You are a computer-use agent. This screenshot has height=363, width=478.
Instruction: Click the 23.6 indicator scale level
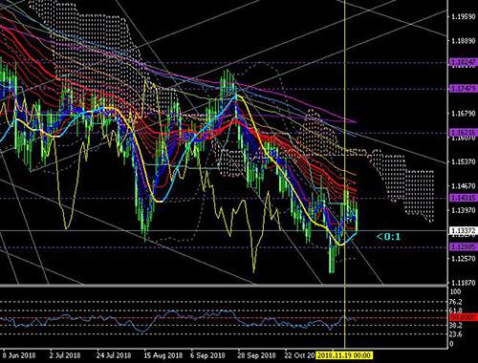[456, 333]
